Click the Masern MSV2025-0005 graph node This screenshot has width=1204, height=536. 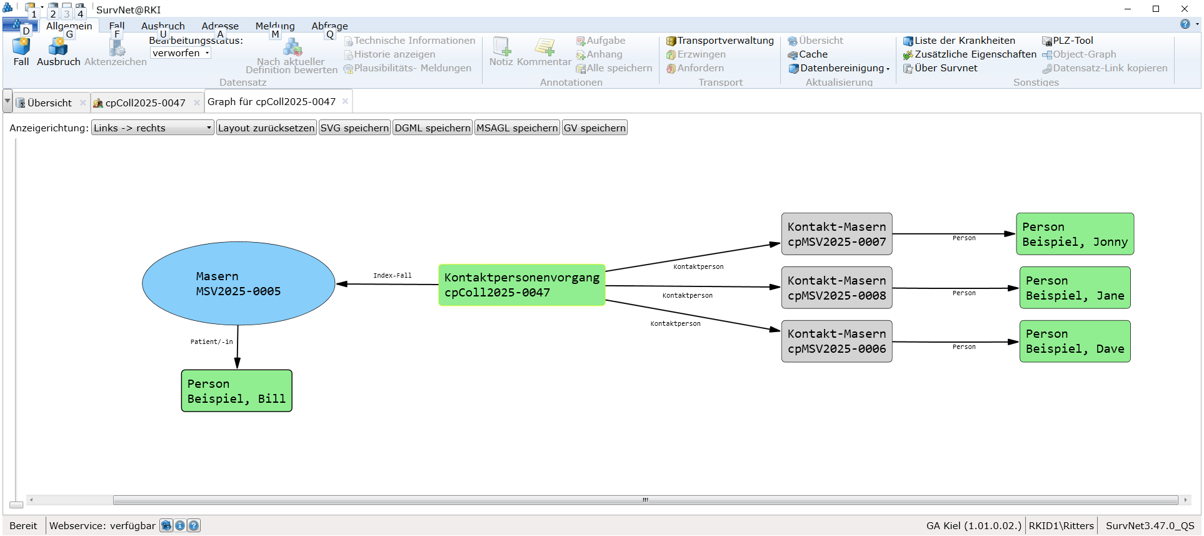click(238, 283)
